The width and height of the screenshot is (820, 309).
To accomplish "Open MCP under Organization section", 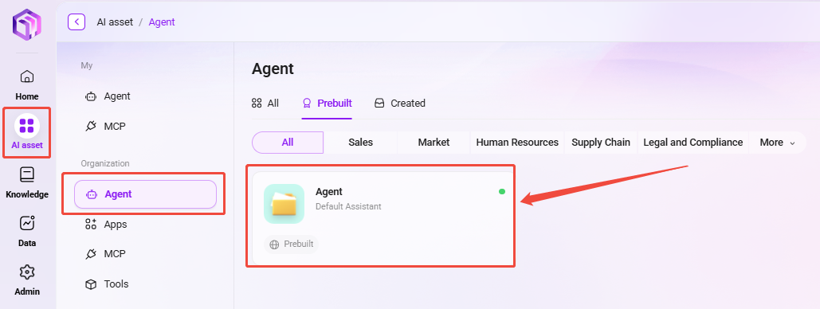I will pyautogui.click(x=108, y=254).
